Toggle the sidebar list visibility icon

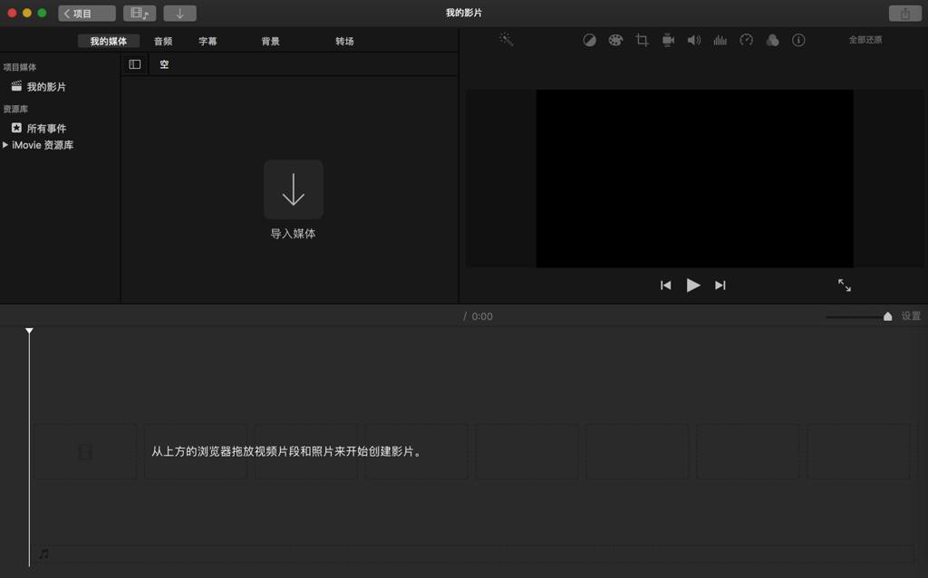point(134,64)
